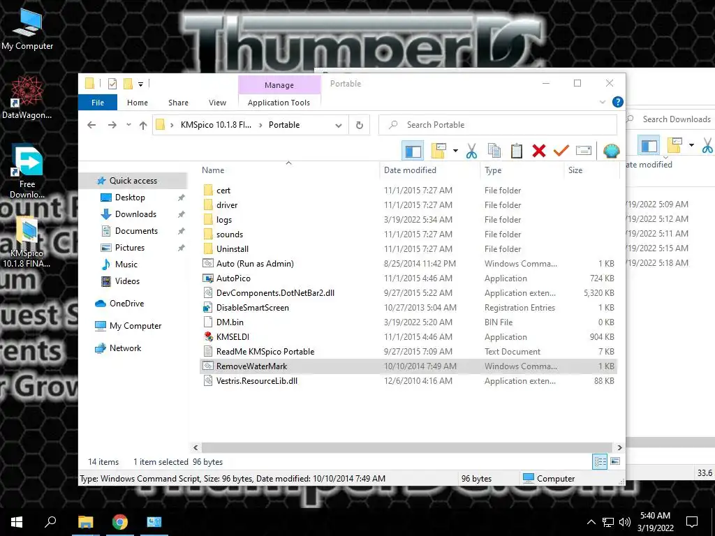This screenshot has width=715, height=536.
Task: Toggle navigation pane icon in the Downloads window
Action: [x=649, y=145]
